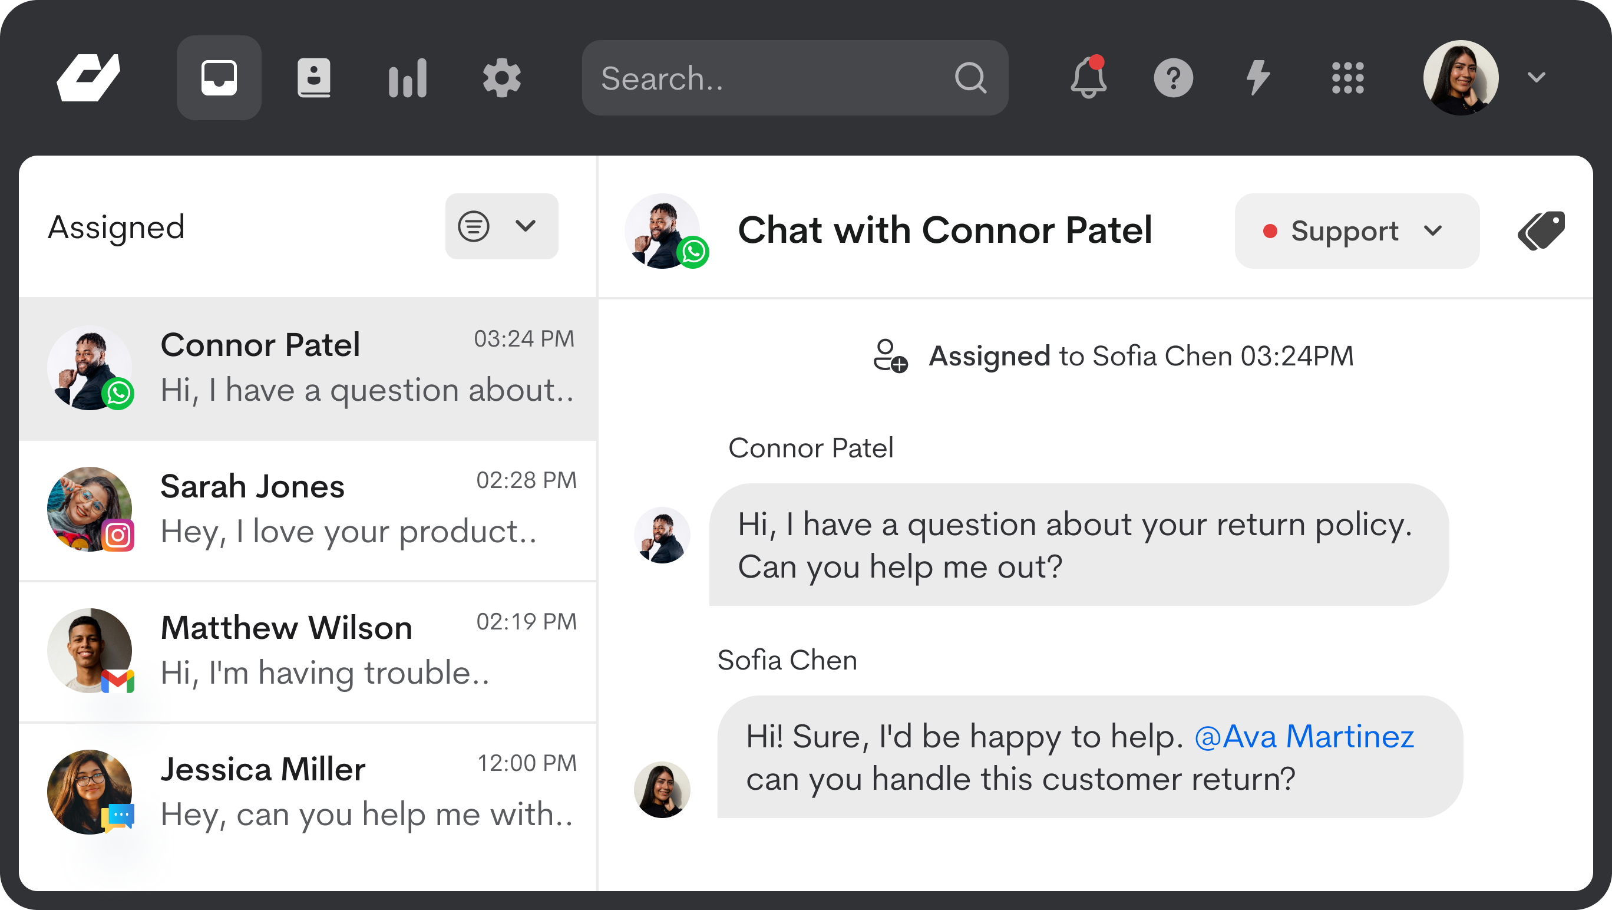Viewport: 1612px width, 910px height.
Task: Select the Connor Patel conversation
Action: click(x=308, y=368)
